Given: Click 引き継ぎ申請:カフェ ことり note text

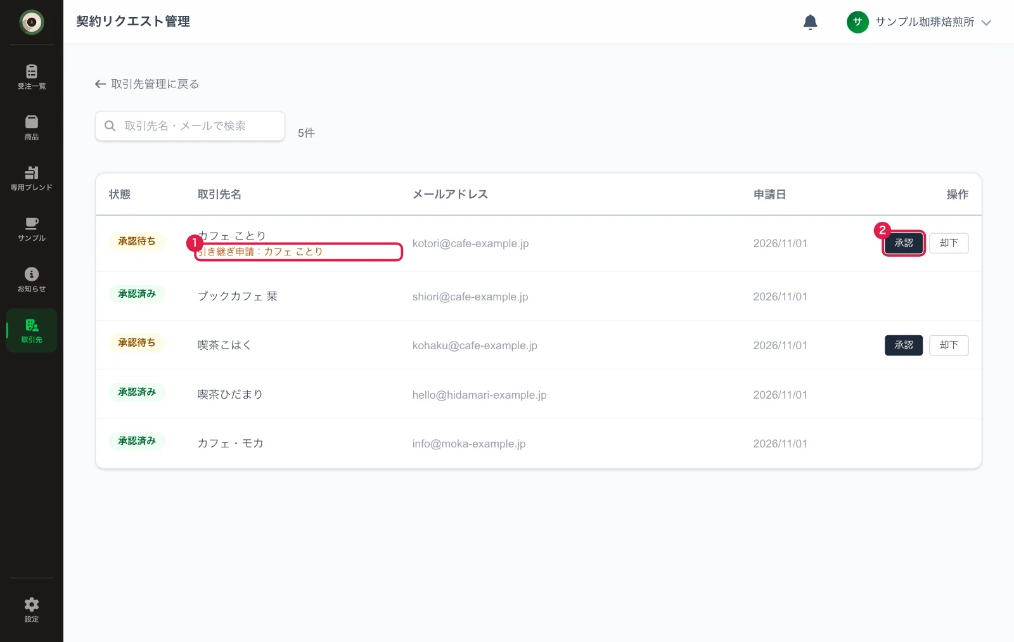Looking at the screenshot, I should [x=260, y=252].
